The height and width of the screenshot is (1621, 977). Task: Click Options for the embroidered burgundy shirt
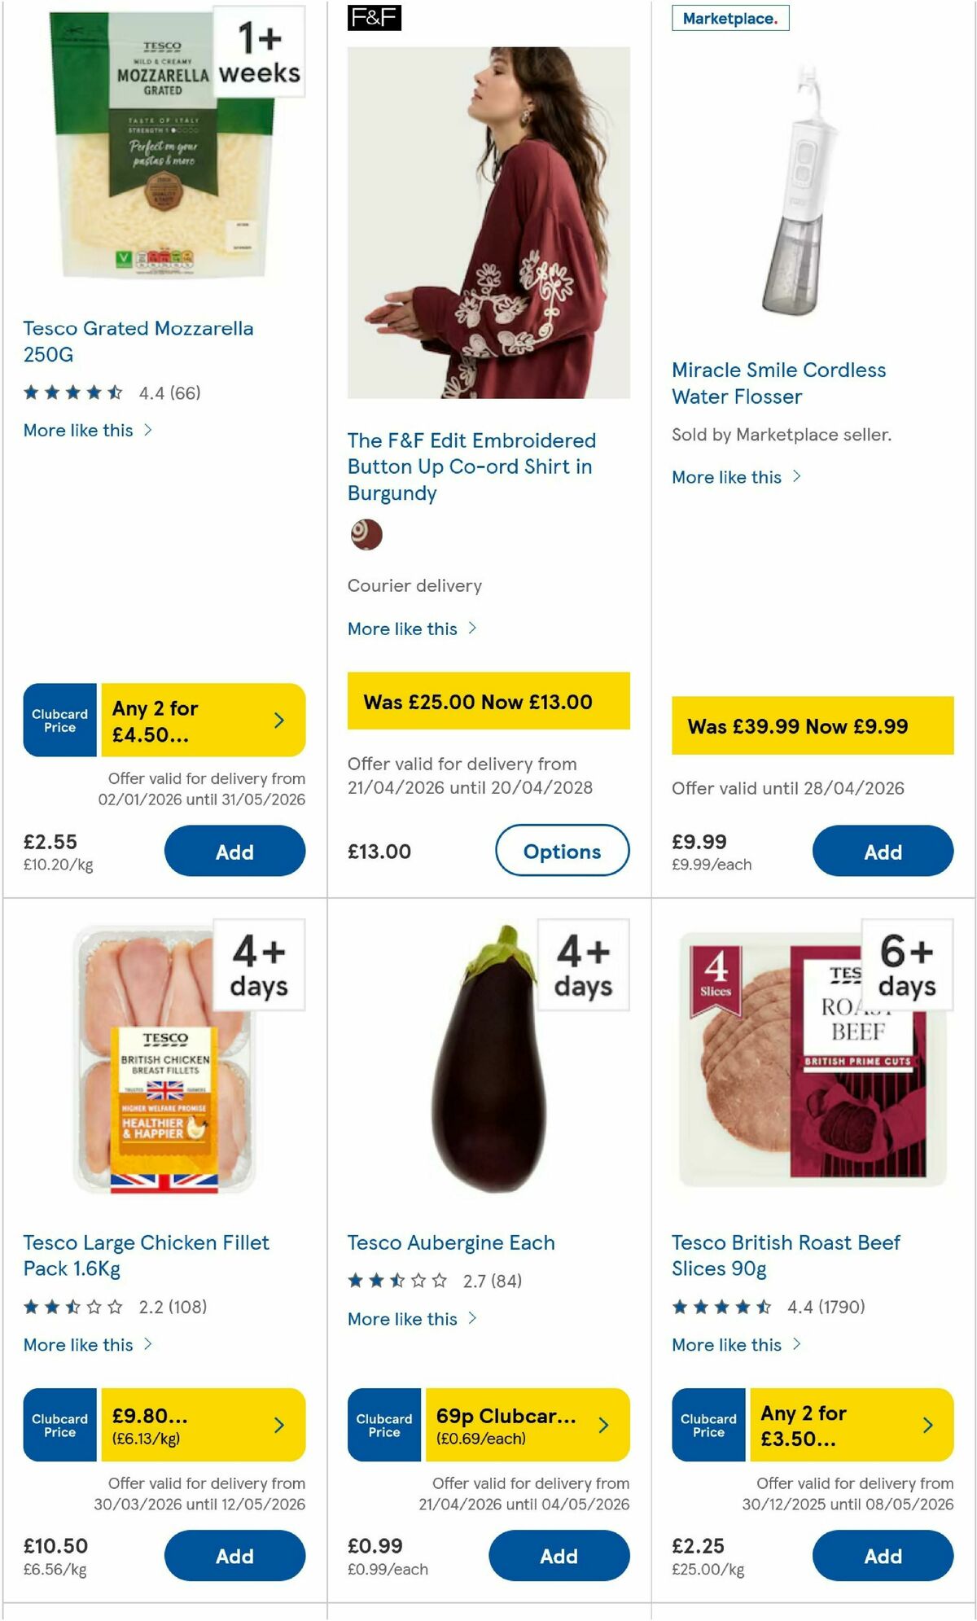coord(563,851)
